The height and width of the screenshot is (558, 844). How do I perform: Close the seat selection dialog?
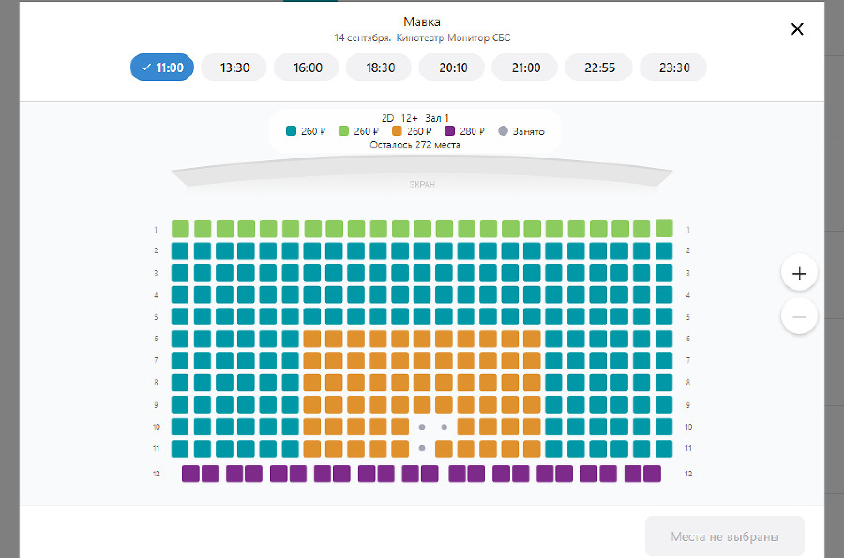pos(797,29)
